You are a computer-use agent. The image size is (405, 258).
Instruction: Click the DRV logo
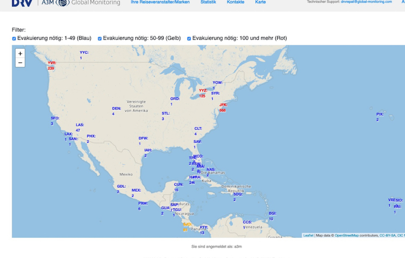[x=22, y=3]
